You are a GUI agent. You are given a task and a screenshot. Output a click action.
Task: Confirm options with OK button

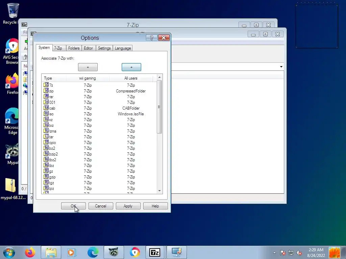coord(73,206)
